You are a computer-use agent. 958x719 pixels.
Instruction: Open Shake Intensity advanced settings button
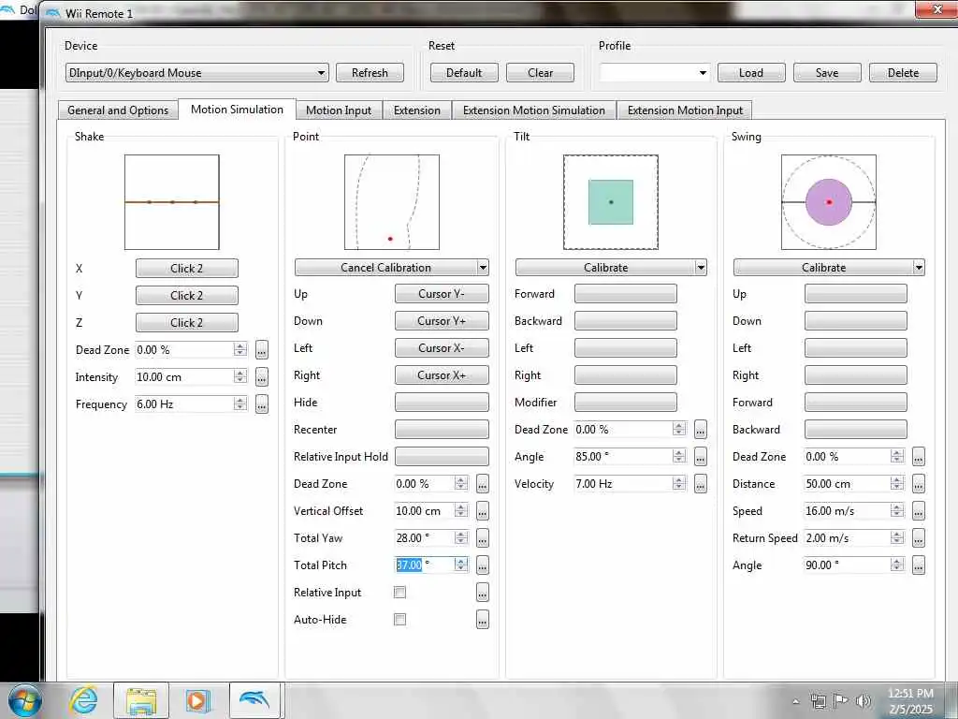(262, 377)
